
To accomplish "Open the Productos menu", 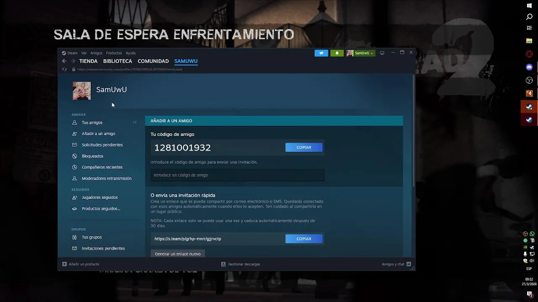I will (114, 53).
